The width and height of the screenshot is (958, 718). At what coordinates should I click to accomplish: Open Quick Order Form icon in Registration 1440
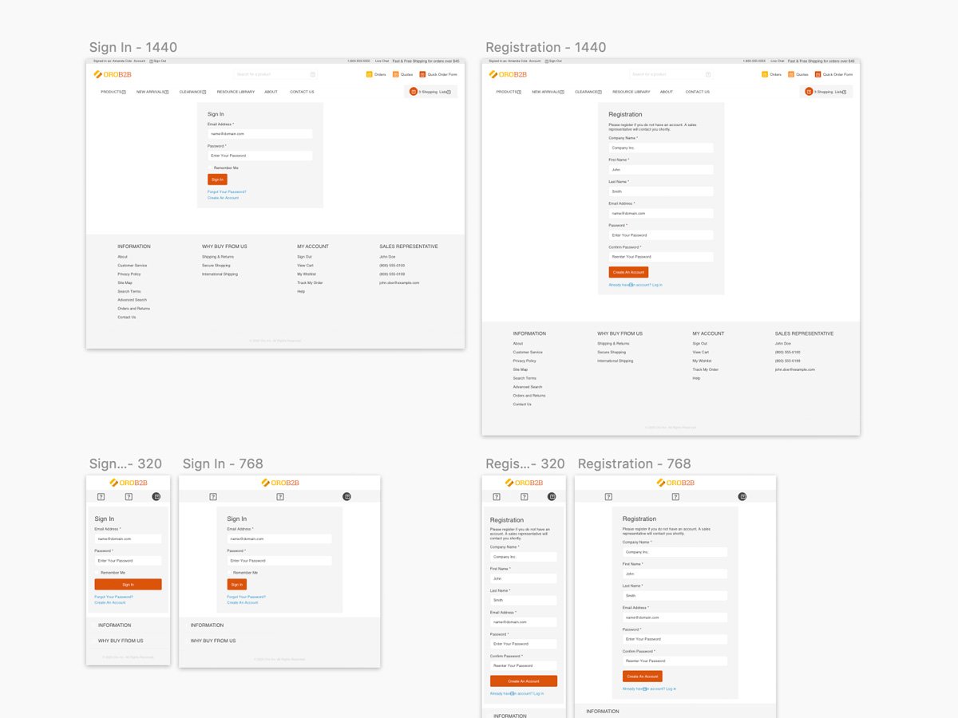pyautogui.click(x=817, y=74)
